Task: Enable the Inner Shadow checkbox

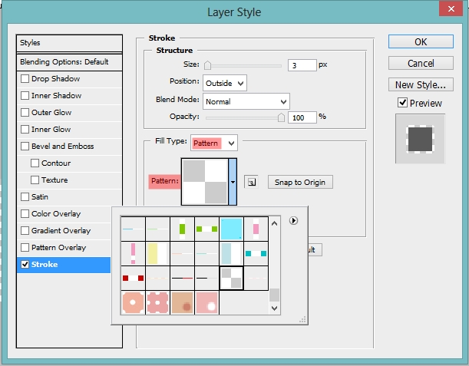Action: 25,95
